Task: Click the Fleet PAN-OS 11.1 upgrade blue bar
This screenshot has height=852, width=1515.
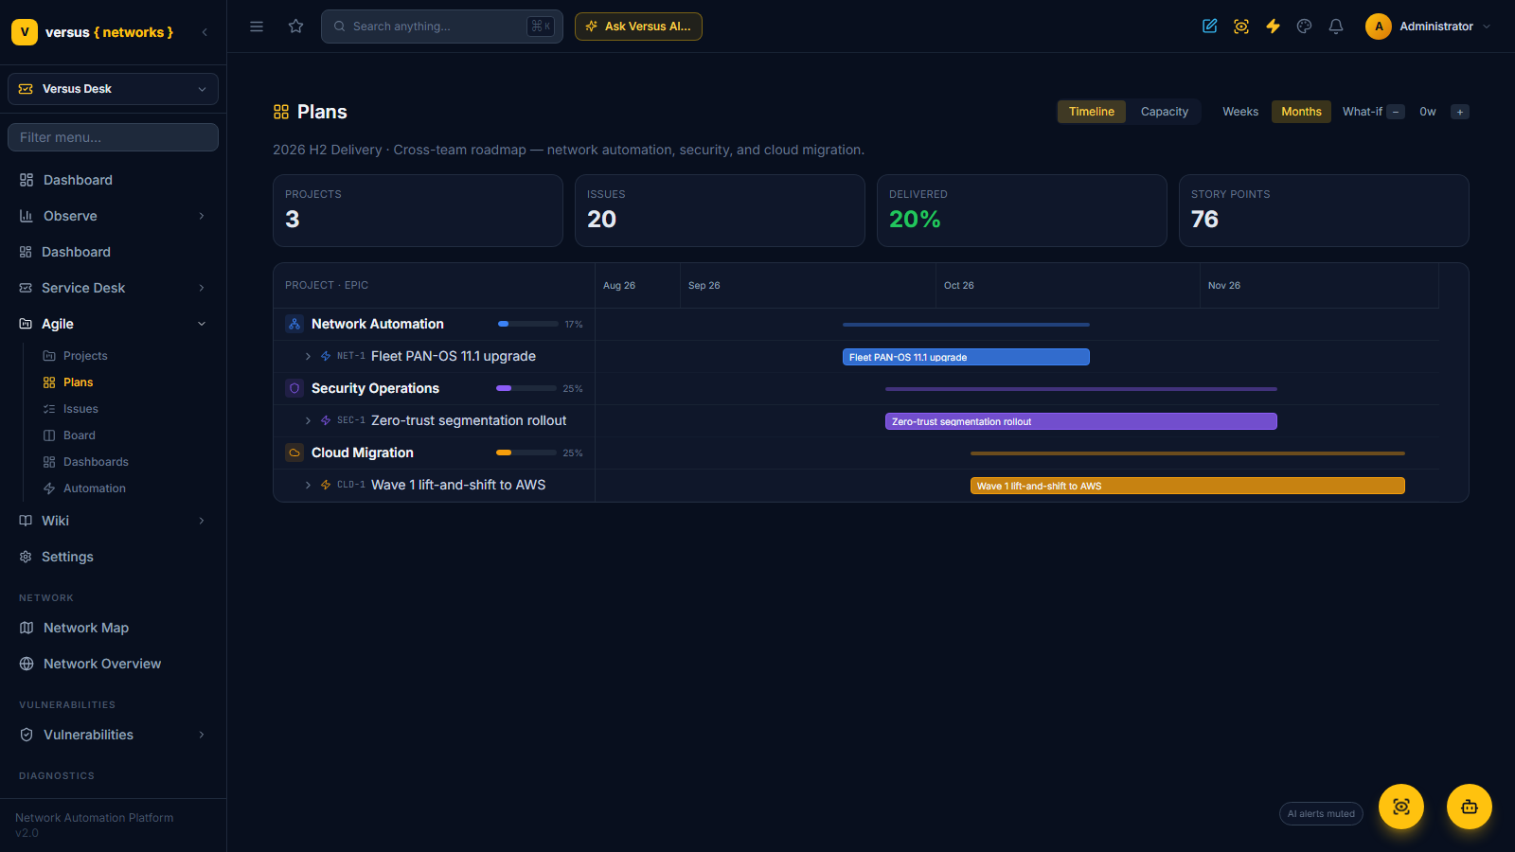Action: (966, 357)
